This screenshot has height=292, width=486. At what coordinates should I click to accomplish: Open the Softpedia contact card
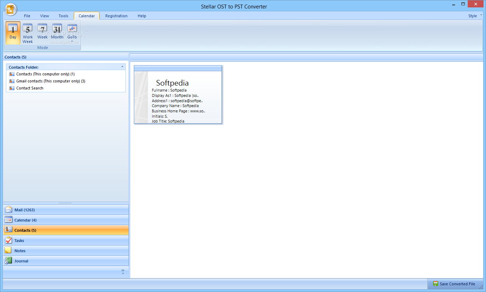point(178,94)
